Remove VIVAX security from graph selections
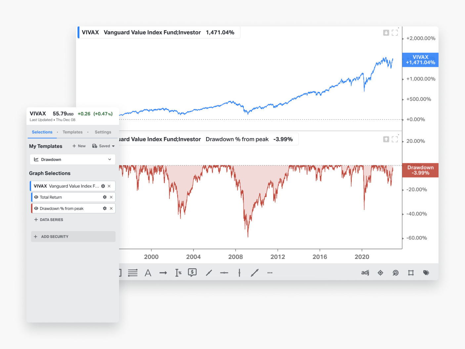The width and height of the screenshot is (465, 349). click(109, 186)
